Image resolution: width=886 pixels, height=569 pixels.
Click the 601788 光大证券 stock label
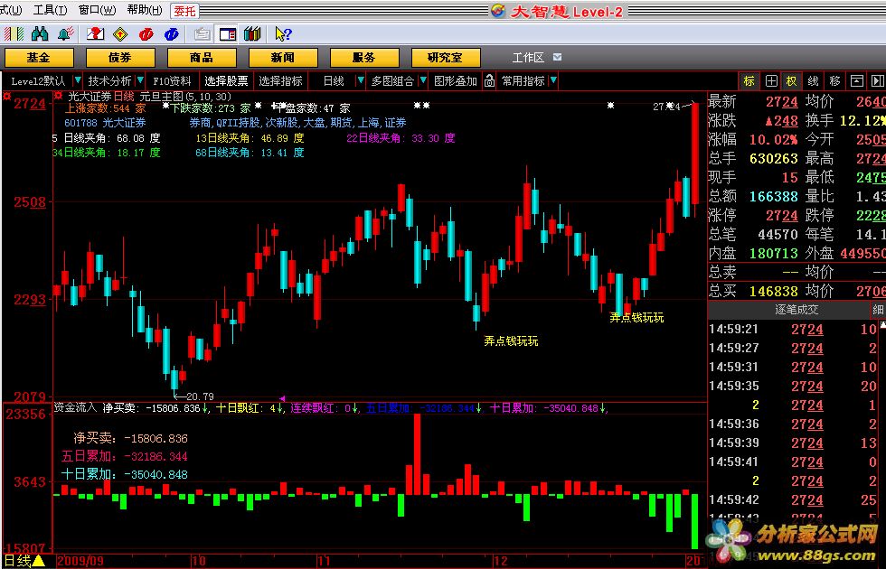pyautogui.click(x=105, y=123)
